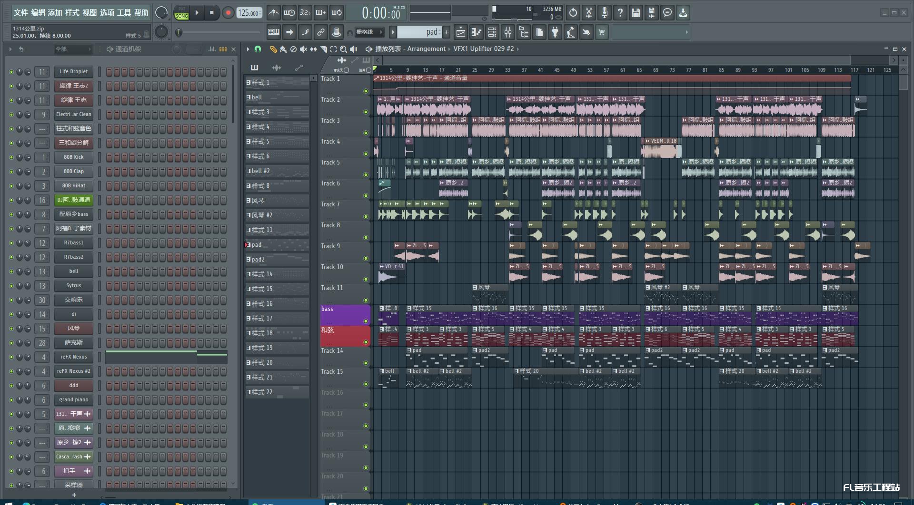Select the delete (crossed circle) tool in playlist
This screenshot has width=914, height=505.
point(293,49)
